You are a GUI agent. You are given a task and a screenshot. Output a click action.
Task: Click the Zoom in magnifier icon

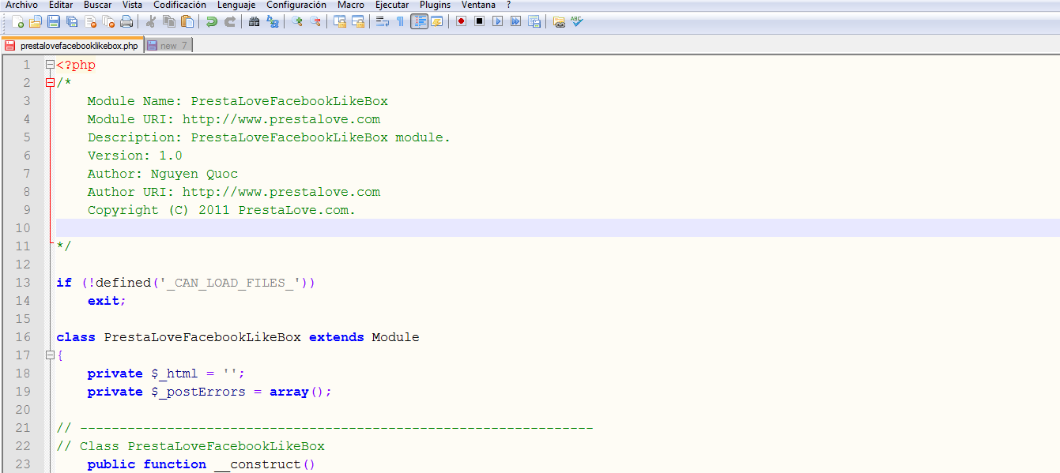[x=297, y=21]
